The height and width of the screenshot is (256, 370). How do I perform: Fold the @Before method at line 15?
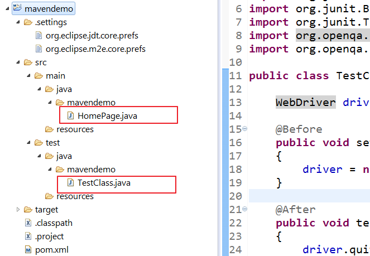[244, 129]
